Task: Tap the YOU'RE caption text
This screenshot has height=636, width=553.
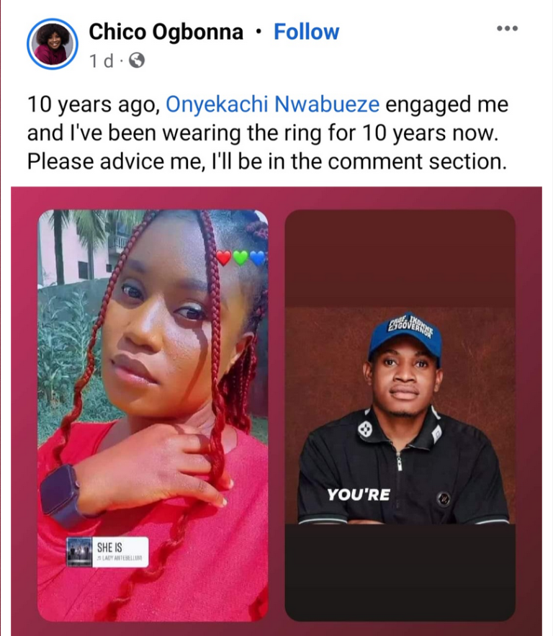Action: click(359, 494)
